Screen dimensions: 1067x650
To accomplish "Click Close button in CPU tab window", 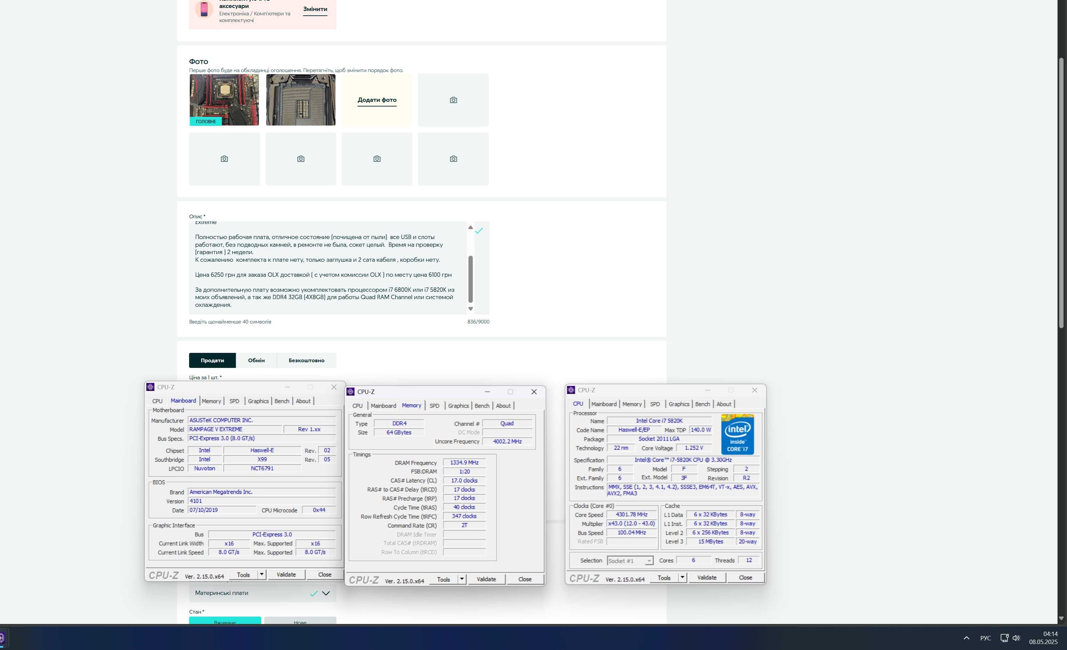I will (x=745, y=577).
